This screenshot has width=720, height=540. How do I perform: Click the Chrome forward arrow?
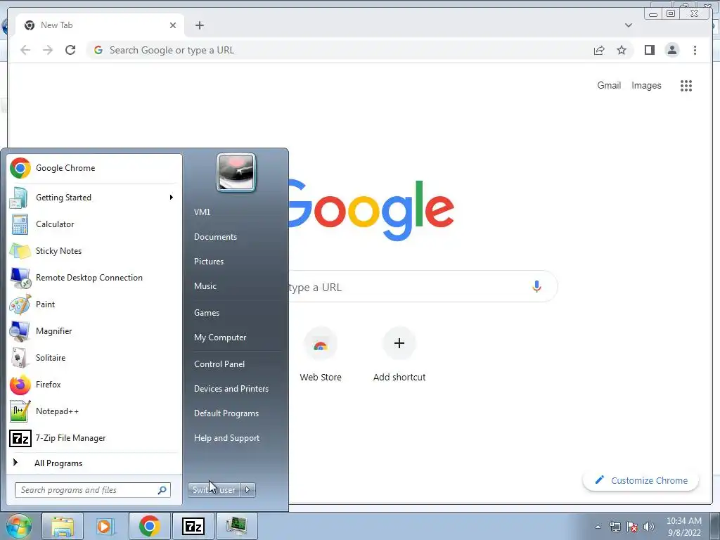(x=48, y=50)
